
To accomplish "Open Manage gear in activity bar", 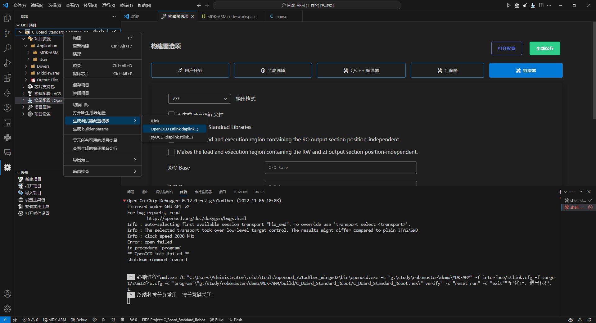I will 7,309.
